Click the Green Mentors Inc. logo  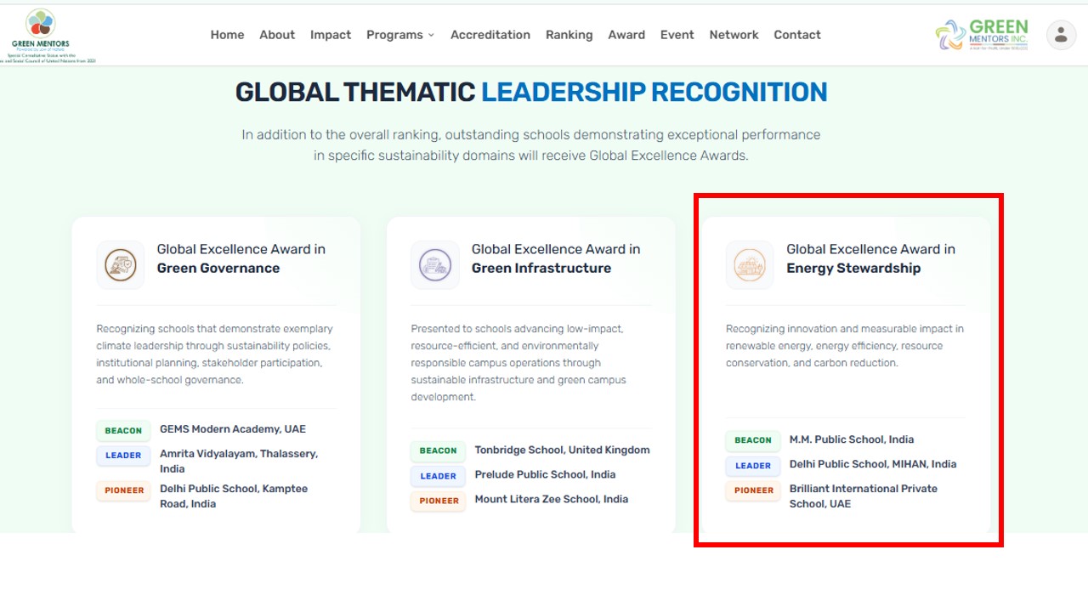coord(982,35)
